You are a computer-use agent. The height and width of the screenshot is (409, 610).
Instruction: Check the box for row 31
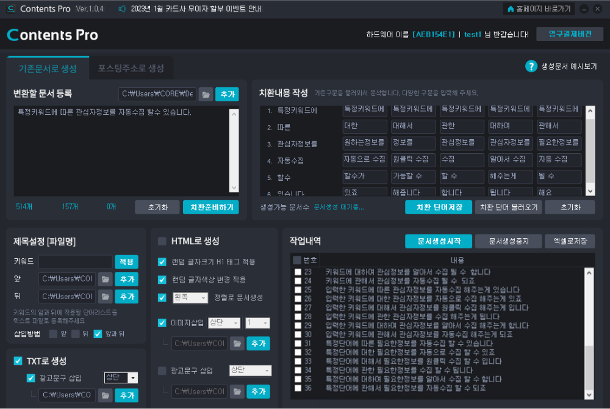298,344
